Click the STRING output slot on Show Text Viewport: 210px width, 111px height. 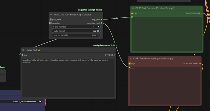pyautogui.click(x=114, y=55)
